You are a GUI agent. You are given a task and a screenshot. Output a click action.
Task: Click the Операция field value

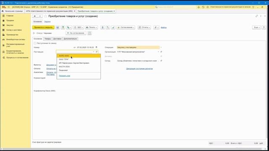(x=138, y=47)
